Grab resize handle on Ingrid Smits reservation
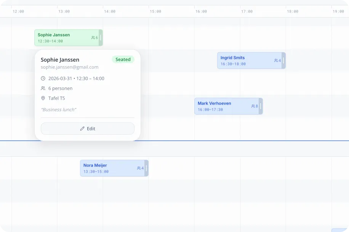Viewport: 349px width, 232px height. tap(283, 60)
